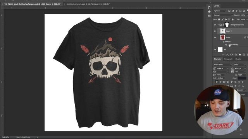
Task: Filter layers by type layer icon
Action: point(237,11)
